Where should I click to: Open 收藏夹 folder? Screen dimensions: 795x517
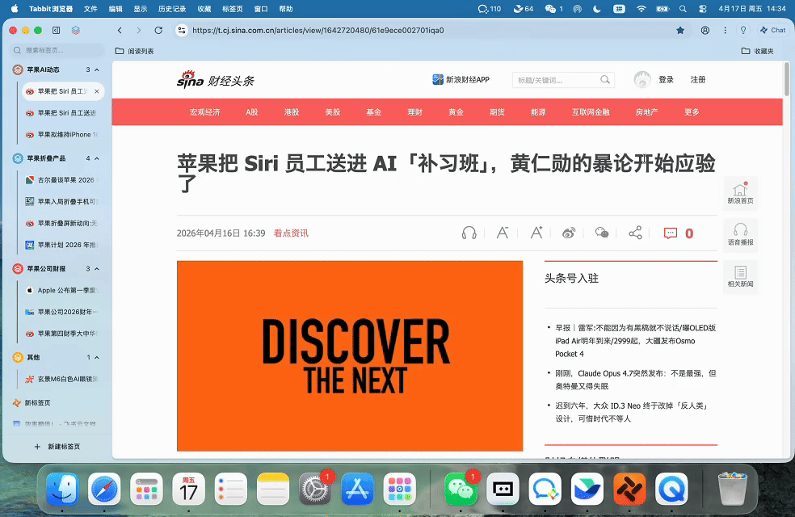coord(758,51)
